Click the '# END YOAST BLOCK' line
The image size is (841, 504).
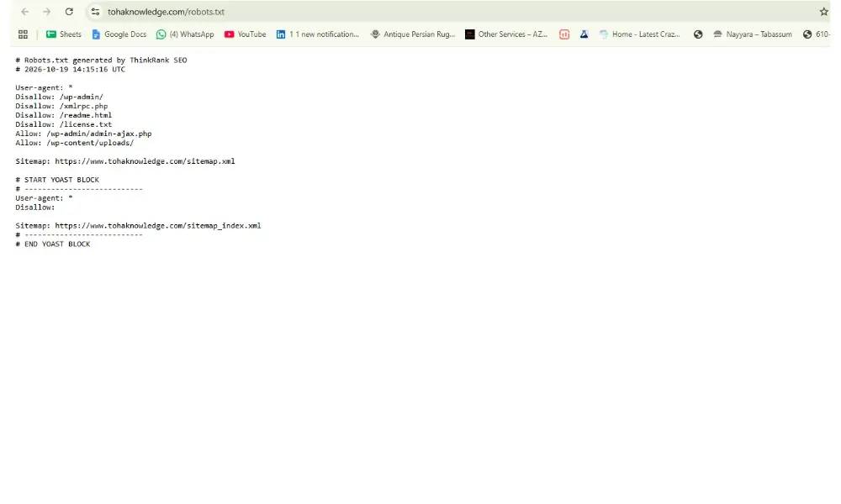(52, 244)
